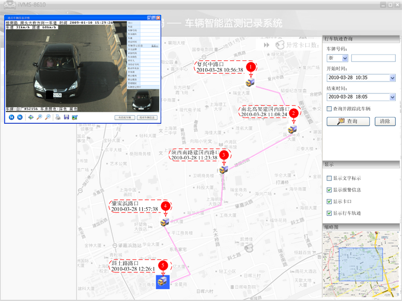Click the red marker number 3
The width and height of the screenshot is (402, 301).
[224, 155]
